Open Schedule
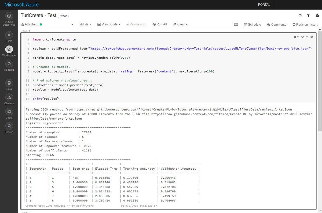 253,24
